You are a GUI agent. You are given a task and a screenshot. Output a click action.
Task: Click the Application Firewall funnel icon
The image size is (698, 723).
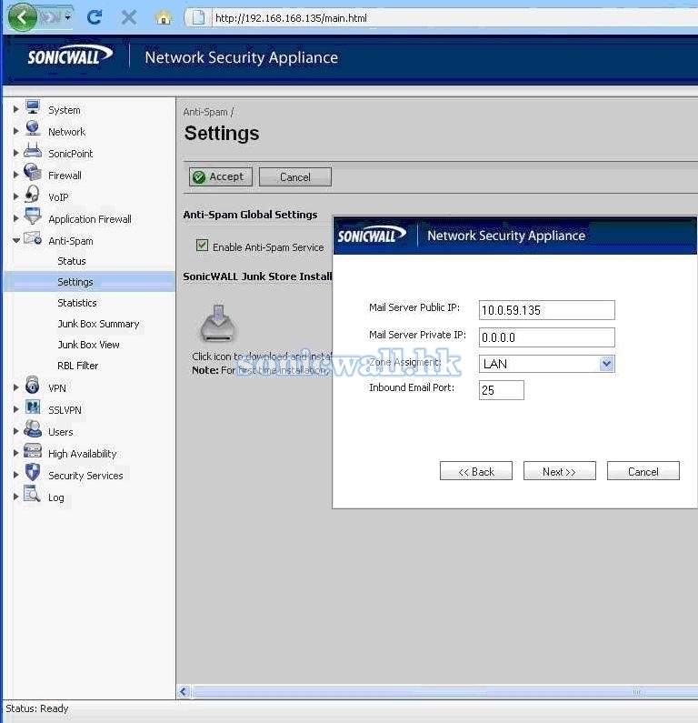[x=33, y=216]
